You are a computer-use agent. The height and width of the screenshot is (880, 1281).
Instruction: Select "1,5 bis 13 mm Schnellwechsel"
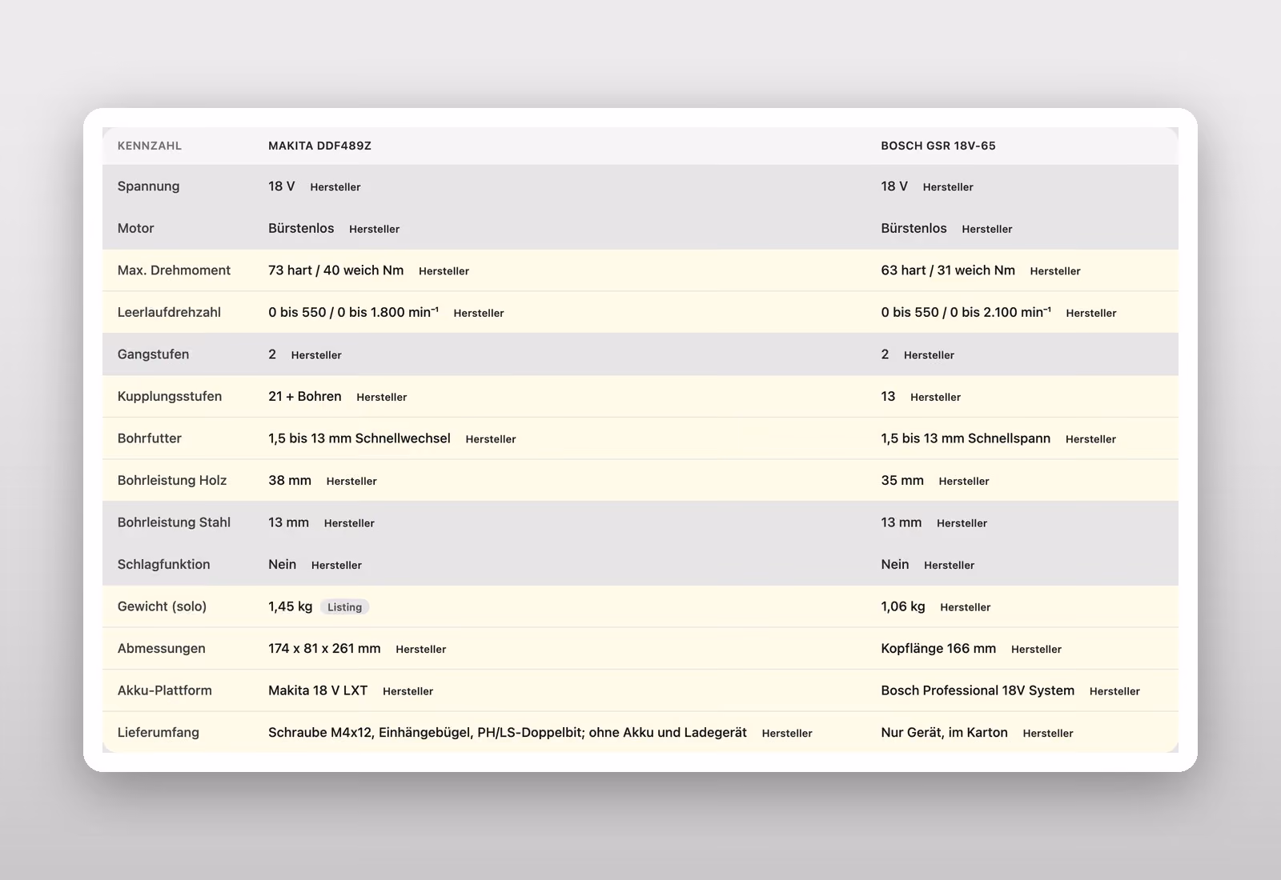[359, 438]
